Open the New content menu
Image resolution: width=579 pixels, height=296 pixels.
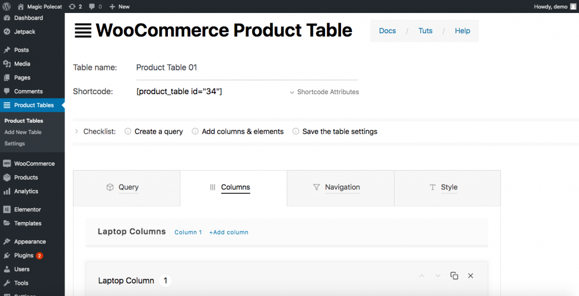point(120,6)
